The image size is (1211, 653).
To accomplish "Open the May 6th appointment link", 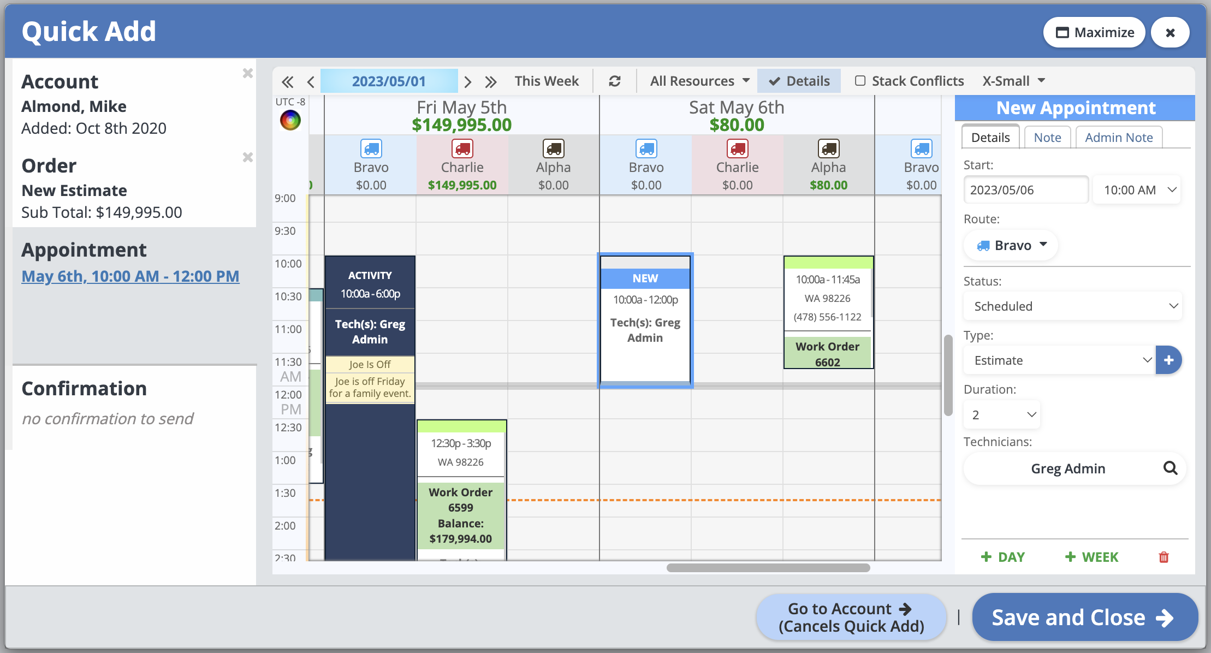I will click(x=130, y=276).
